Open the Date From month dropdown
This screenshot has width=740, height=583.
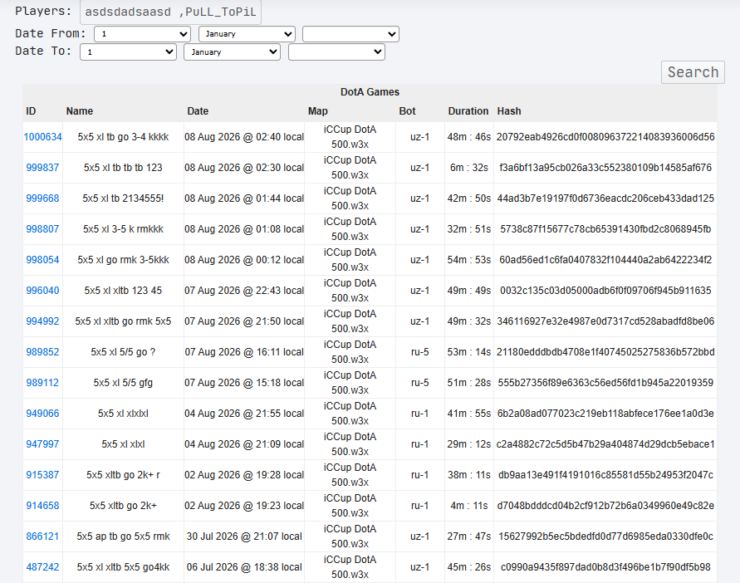point(247,34)
